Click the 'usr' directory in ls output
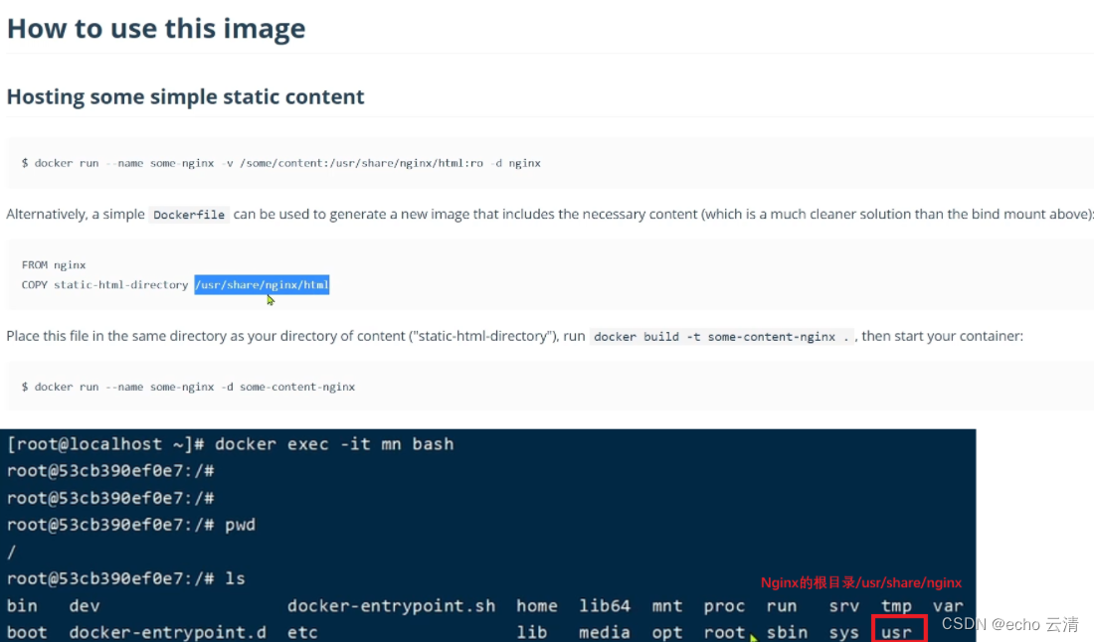 [896, 631]
